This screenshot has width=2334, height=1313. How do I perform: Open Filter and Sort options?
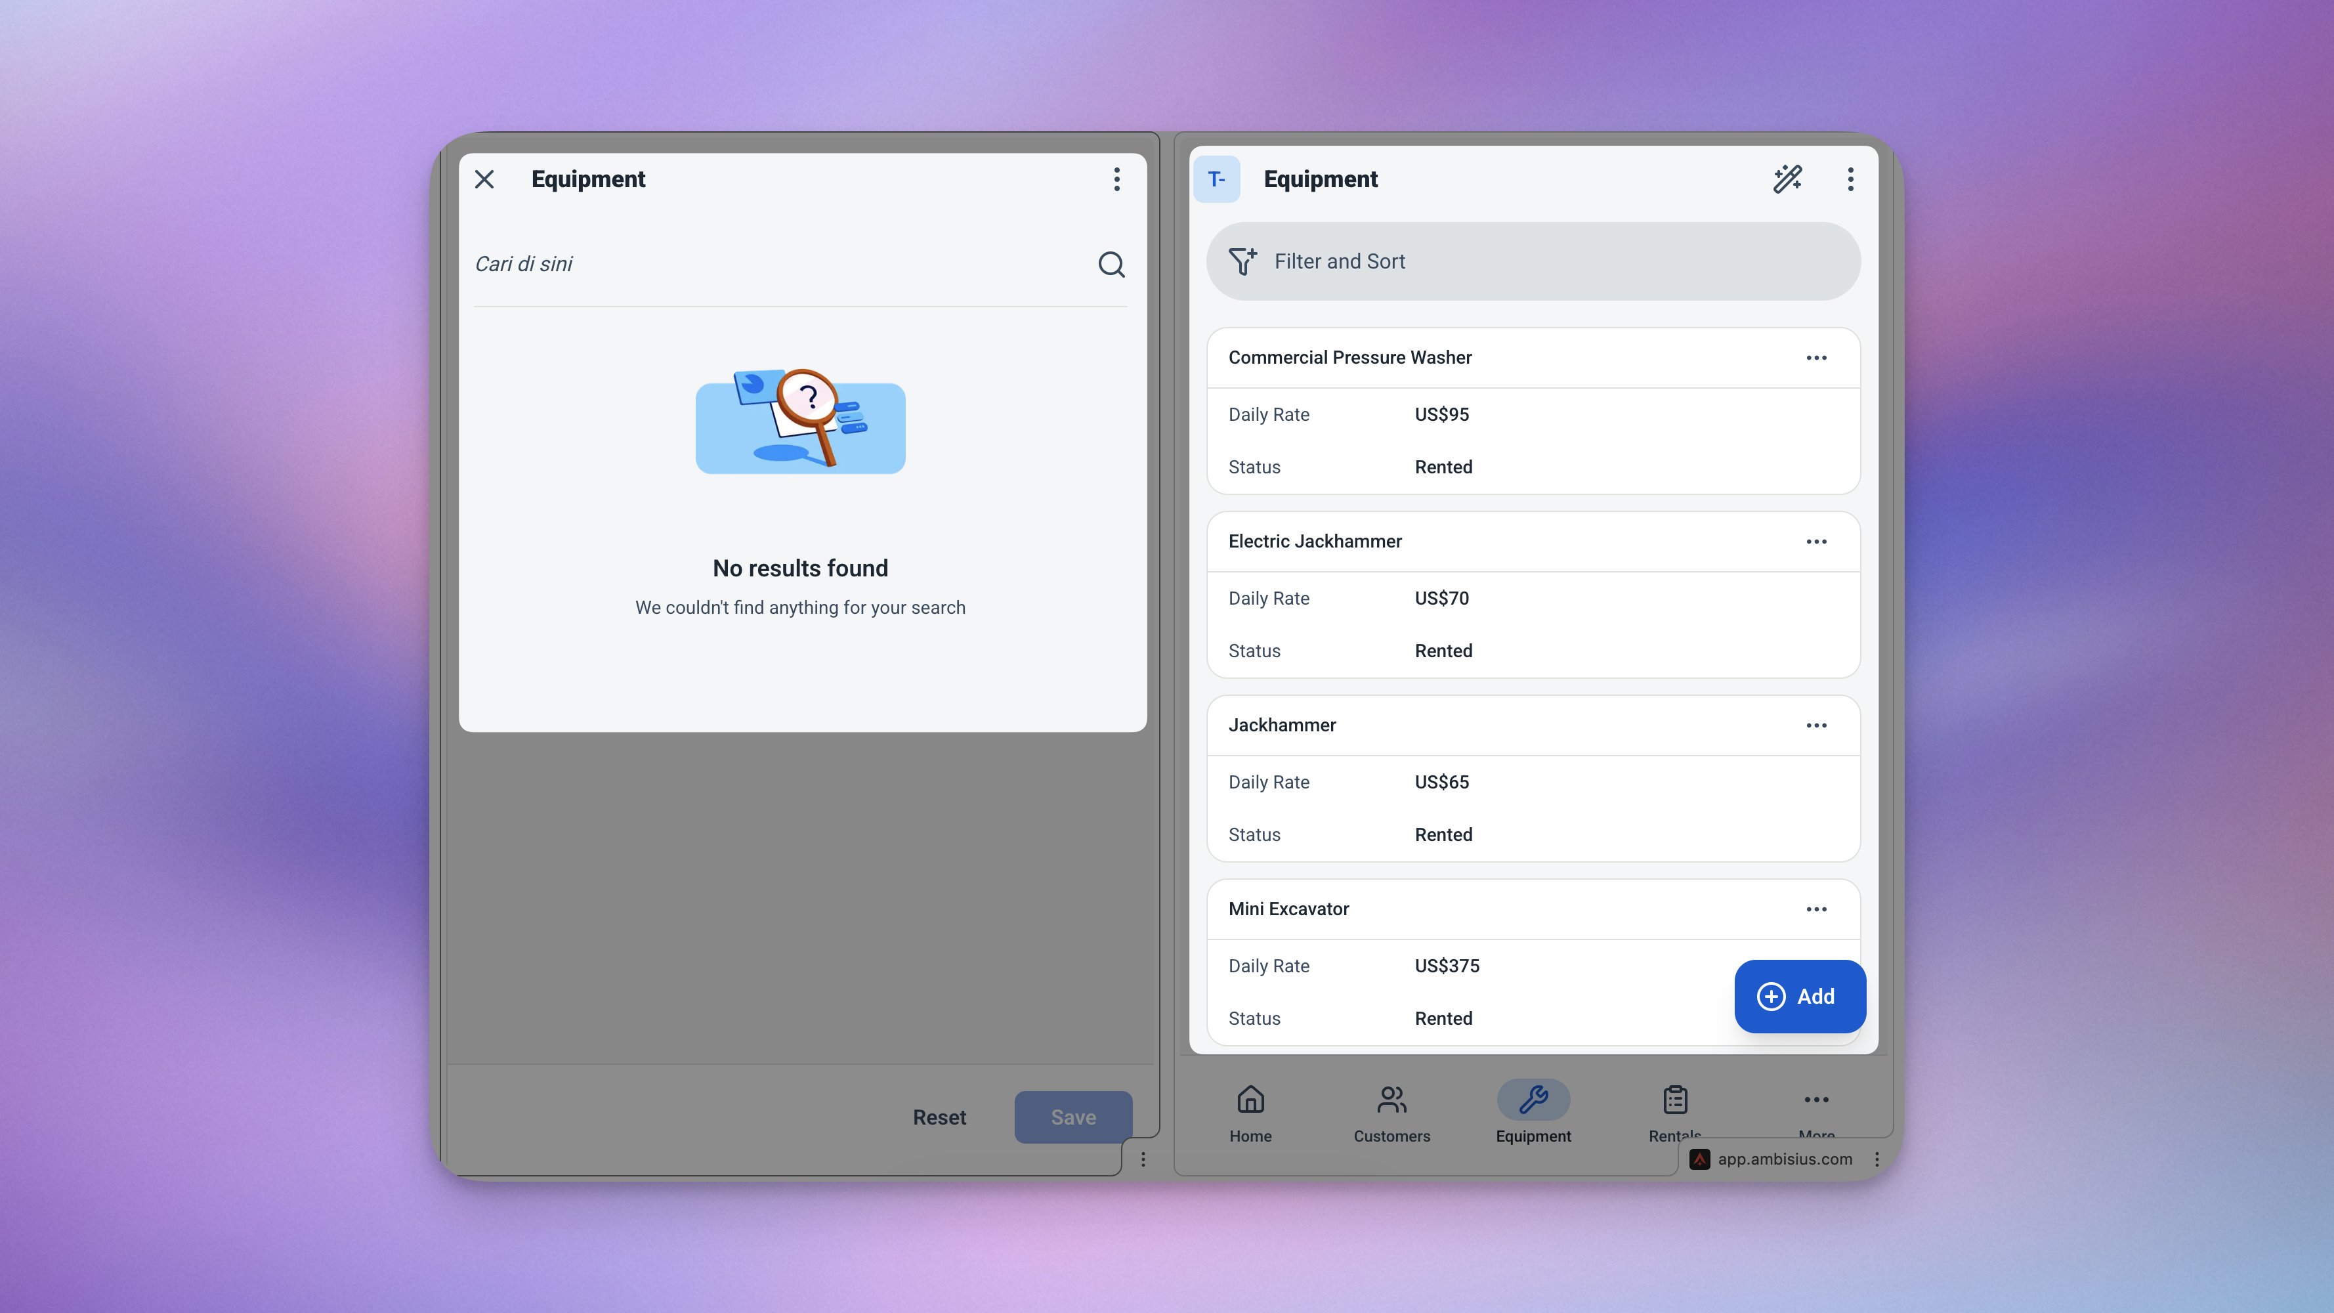[1533, 262]
